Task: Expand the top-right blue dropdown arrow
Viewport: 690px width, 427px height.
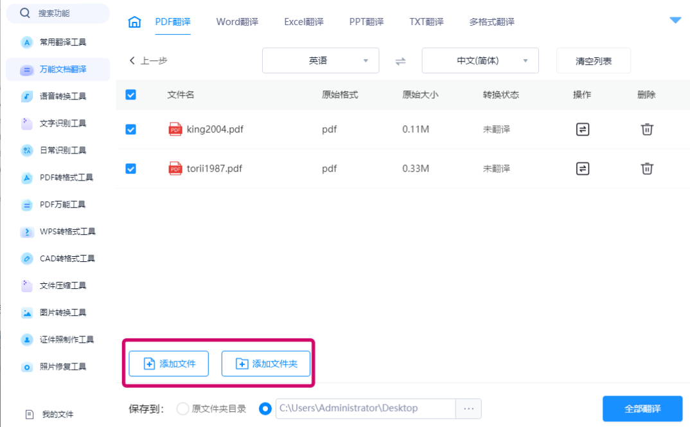Action: 675,21
